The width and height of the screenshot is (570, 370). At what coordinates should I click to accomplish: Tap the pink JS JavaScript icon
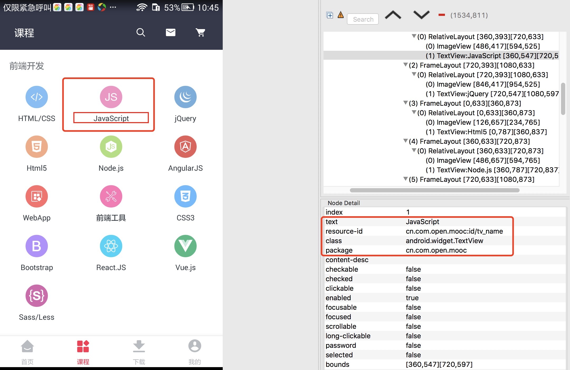111,97
